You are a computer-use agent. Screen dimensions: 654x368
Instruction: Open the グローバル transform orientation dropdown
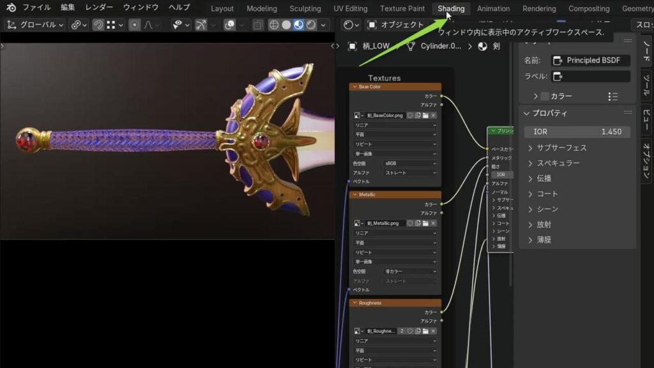tap(35, 25)
